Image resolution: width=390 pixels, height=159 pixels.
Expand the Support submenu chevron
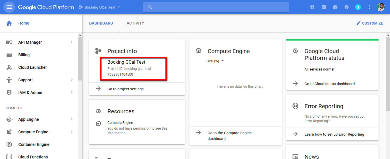pyautogui.click(x=71, y=80)
